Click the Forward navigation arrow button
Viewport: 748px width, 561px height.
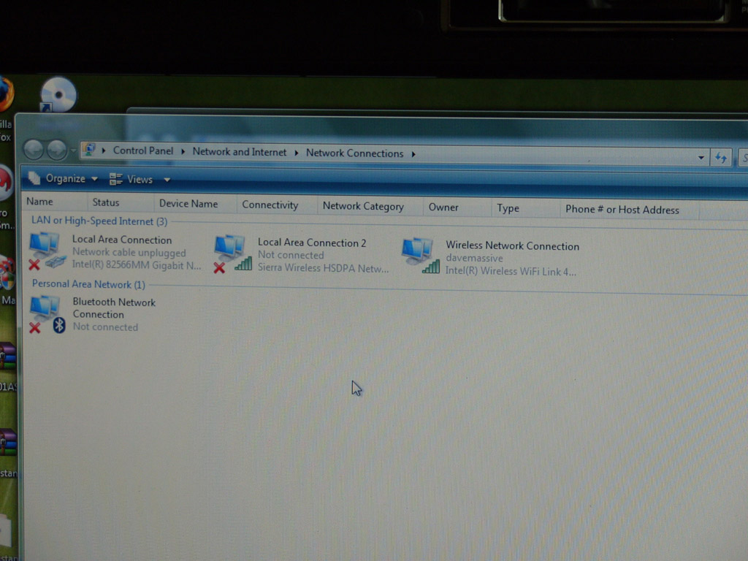(x=57, y=150)
